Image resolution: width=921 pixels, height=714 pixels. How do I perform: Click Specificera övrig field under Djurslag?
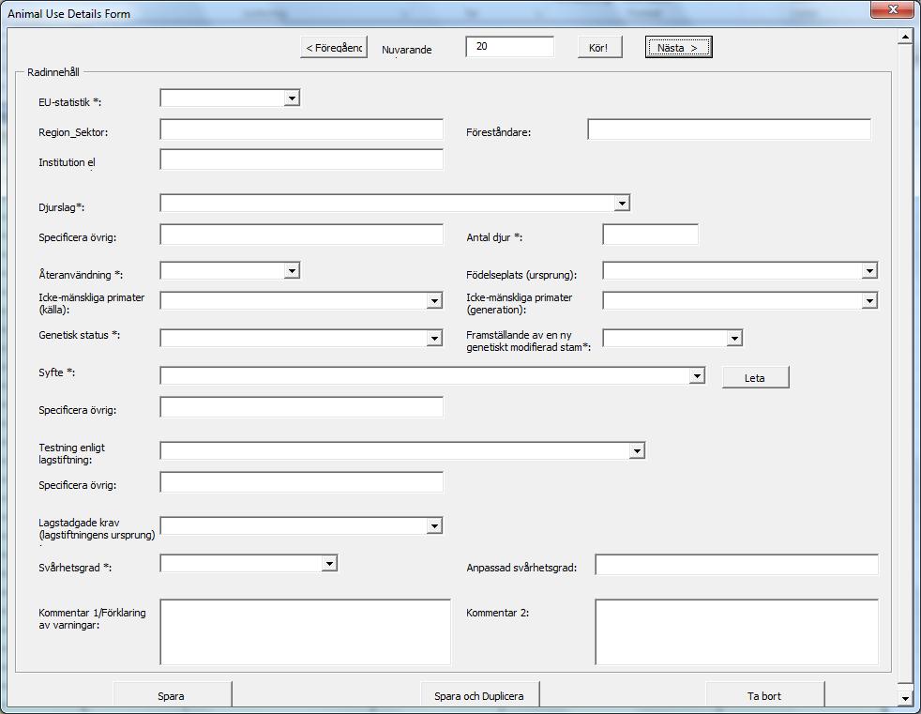(x=301, y=235)
